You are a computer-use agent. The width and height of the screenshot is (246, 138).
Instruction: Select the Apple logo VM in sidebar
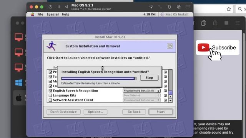click(x=19, y=98)
